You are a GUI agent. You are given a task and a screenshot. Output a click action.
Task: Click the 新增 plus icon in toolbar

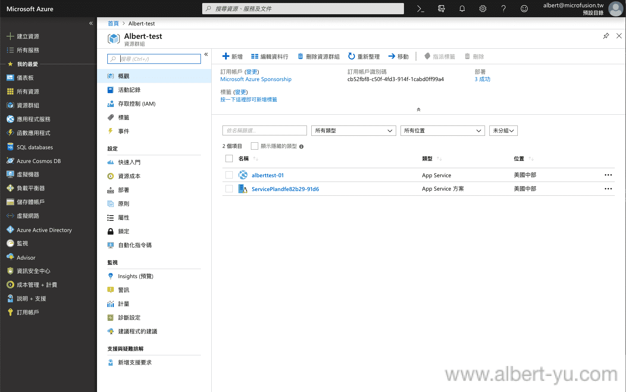click(225, 56)
